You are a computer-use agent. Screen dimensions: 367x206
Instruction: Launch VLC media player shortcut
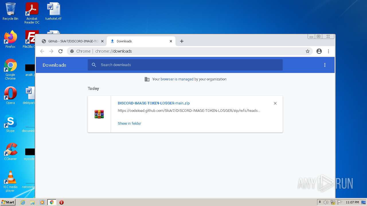click(10, 181)
